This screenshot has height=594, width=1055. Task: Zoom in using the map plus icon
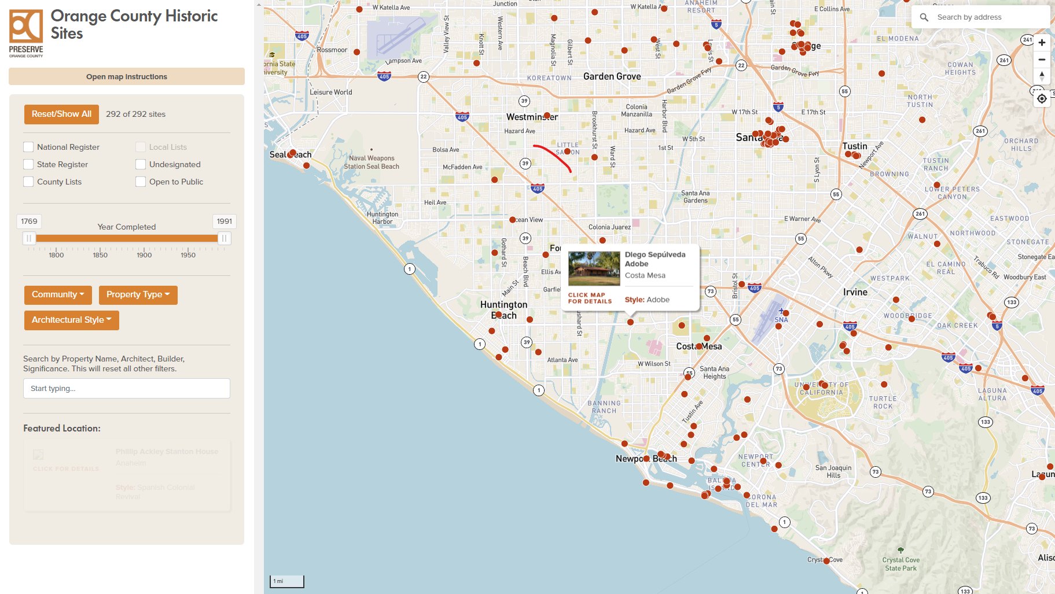pyautogui.click(x=1042, y=42)
